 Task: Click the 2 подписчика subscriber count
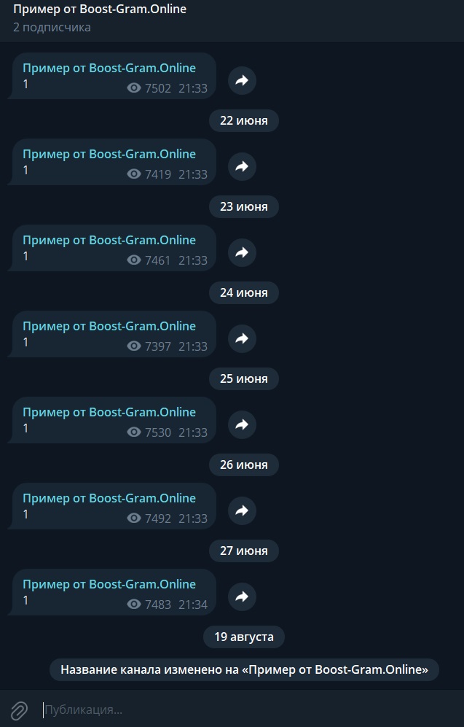click(x=52, y=28)
